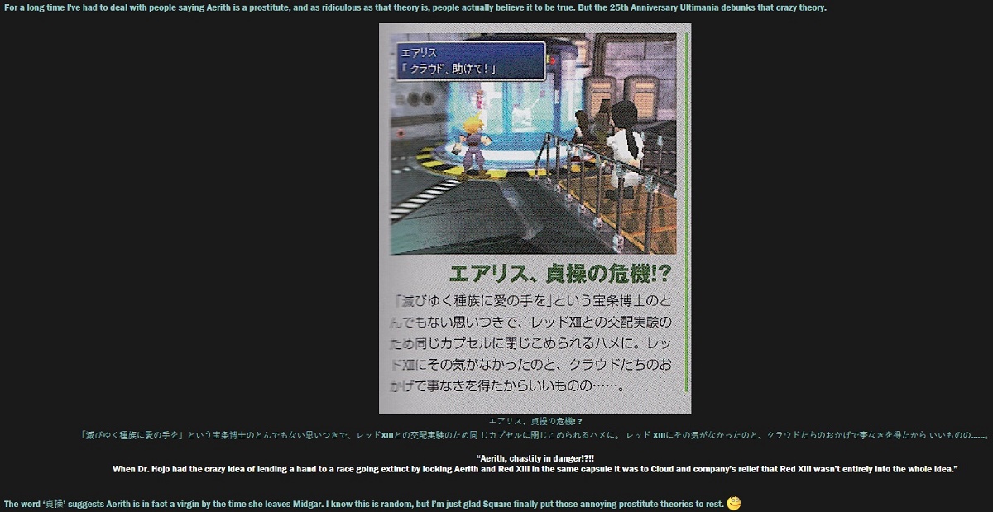Click the translation paragraph starting 'When Dr. Hojo had the crazy idea'
The width and height of the screenshot is (993, 512).
click(x=535, y=469)
